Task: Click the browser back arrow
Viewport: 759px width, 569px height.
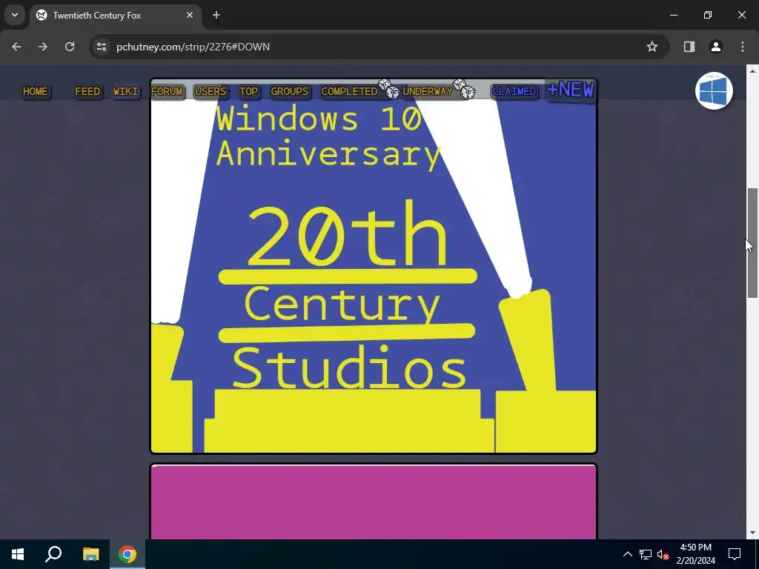Action: pos(16,47)
